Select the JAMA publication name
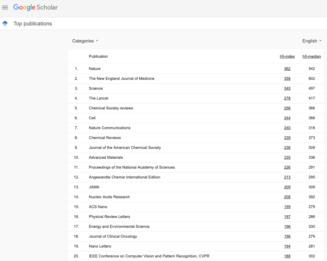 [x=94, y=187]
